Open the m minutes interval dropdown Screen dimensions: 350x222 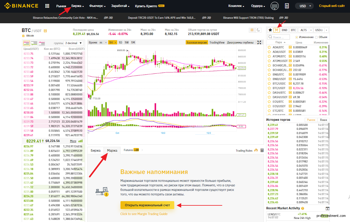coord(103,42)
